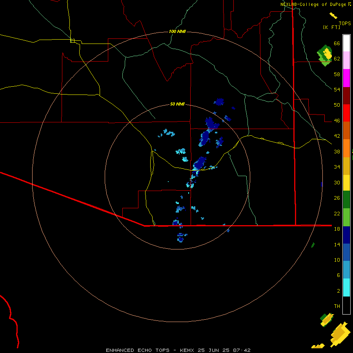Click the green-and-yellow echo cell near legend 62
The width and height of the screenshot is (353, 353).
[325, 55]
